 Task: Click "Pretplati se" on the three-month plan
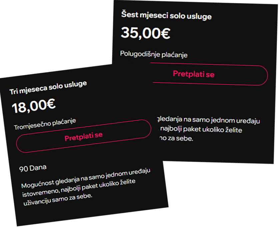(x=83, y=135)
